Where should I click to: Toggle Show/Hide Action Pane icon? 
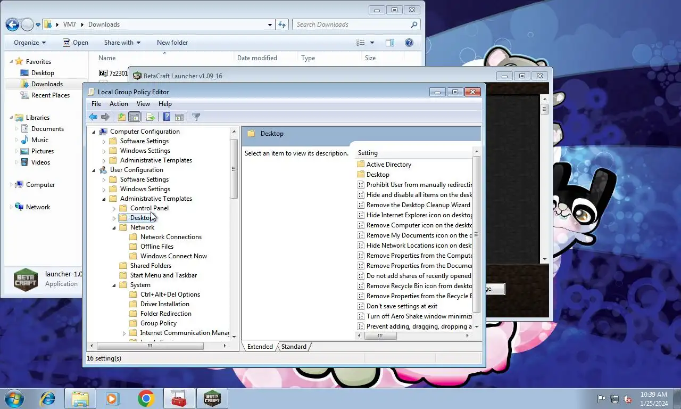coord(179,117)
